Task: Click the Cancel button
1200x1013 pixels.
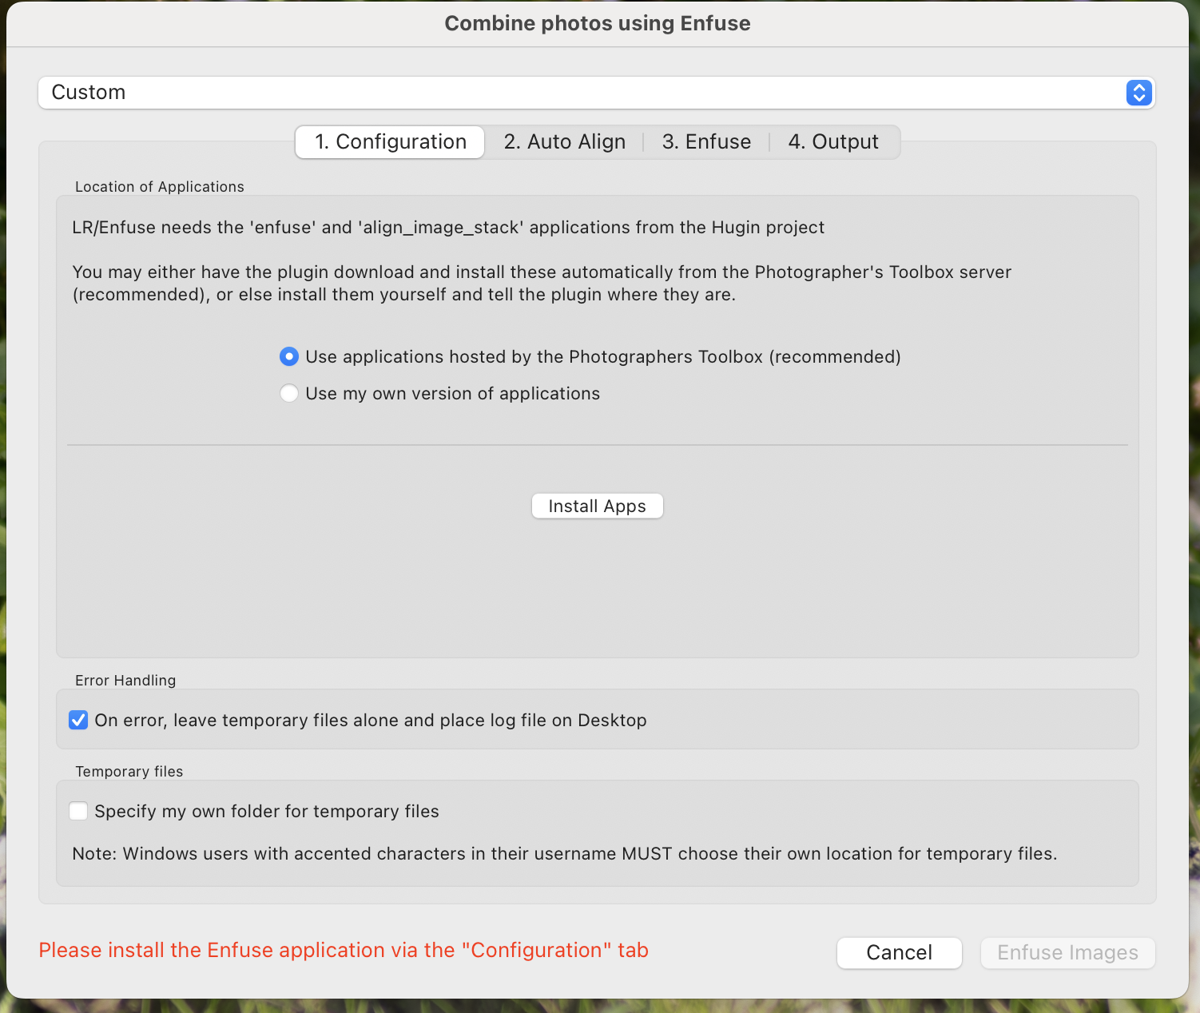Action: click(899, 952)
